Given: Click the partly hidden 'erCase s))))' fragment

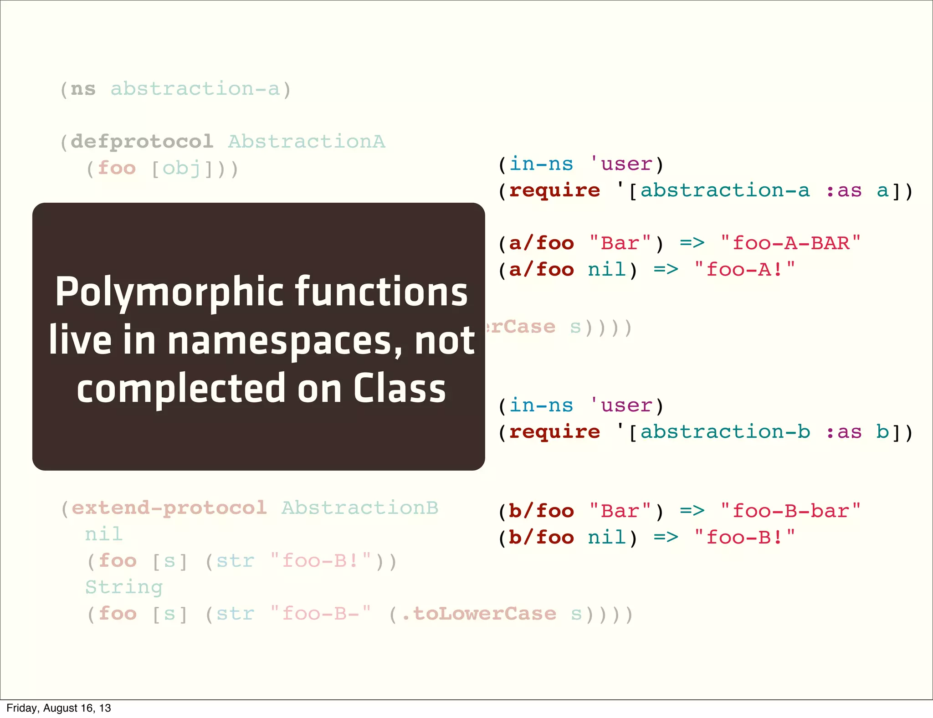Looking at the screenshot, I should tap(559, 327).
